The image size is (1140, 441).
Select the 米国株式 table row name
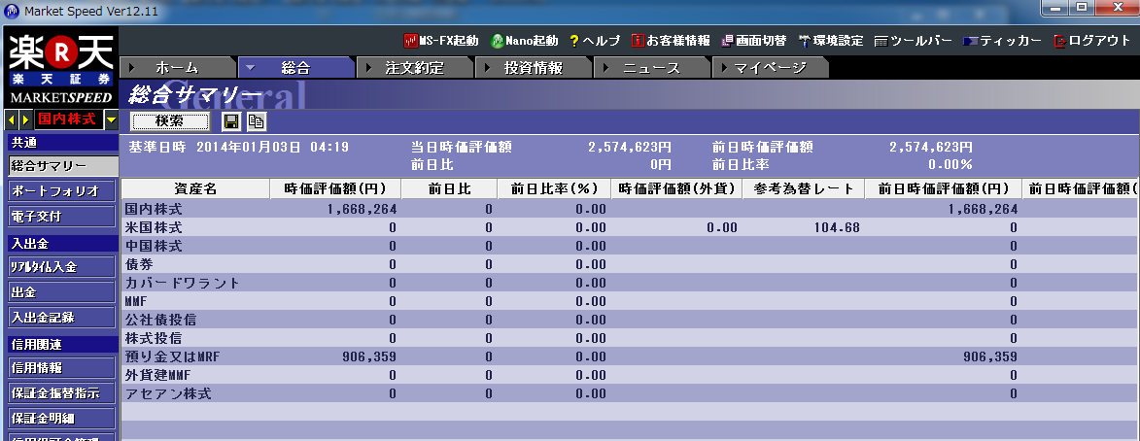click(x=154, y=227)
